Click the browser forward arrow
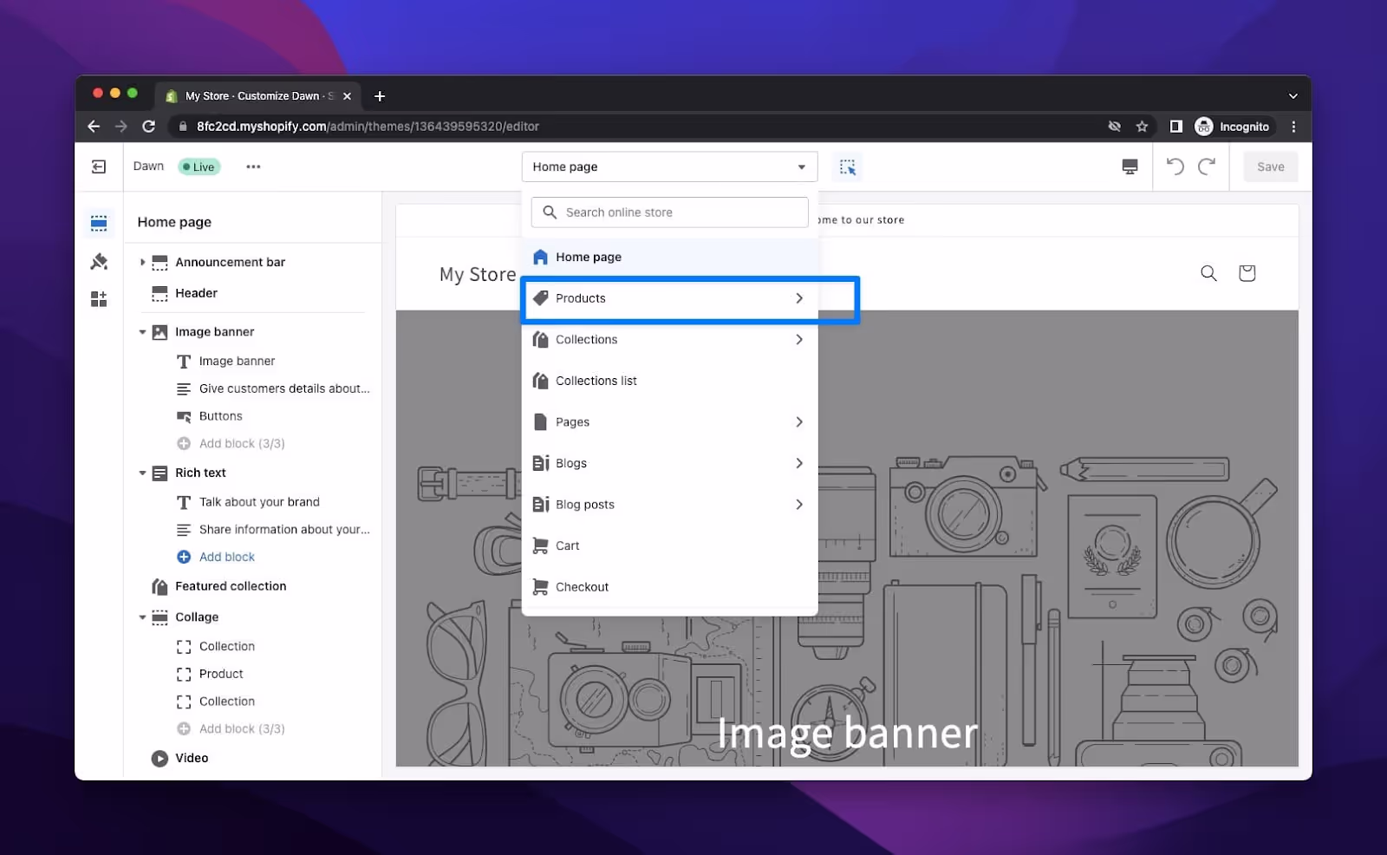Viewport: 1387px width, 855px height. [x=120, y=127]
